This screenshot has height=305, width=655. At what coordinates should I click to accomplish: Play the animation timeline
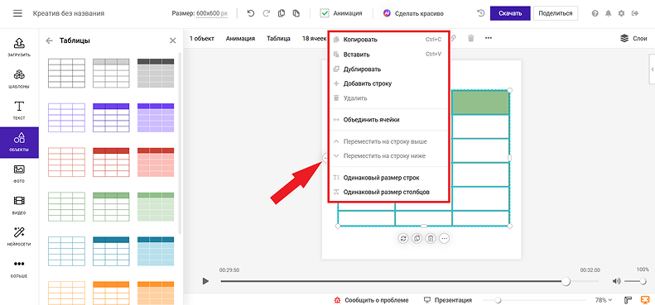[x=205, y=281]
